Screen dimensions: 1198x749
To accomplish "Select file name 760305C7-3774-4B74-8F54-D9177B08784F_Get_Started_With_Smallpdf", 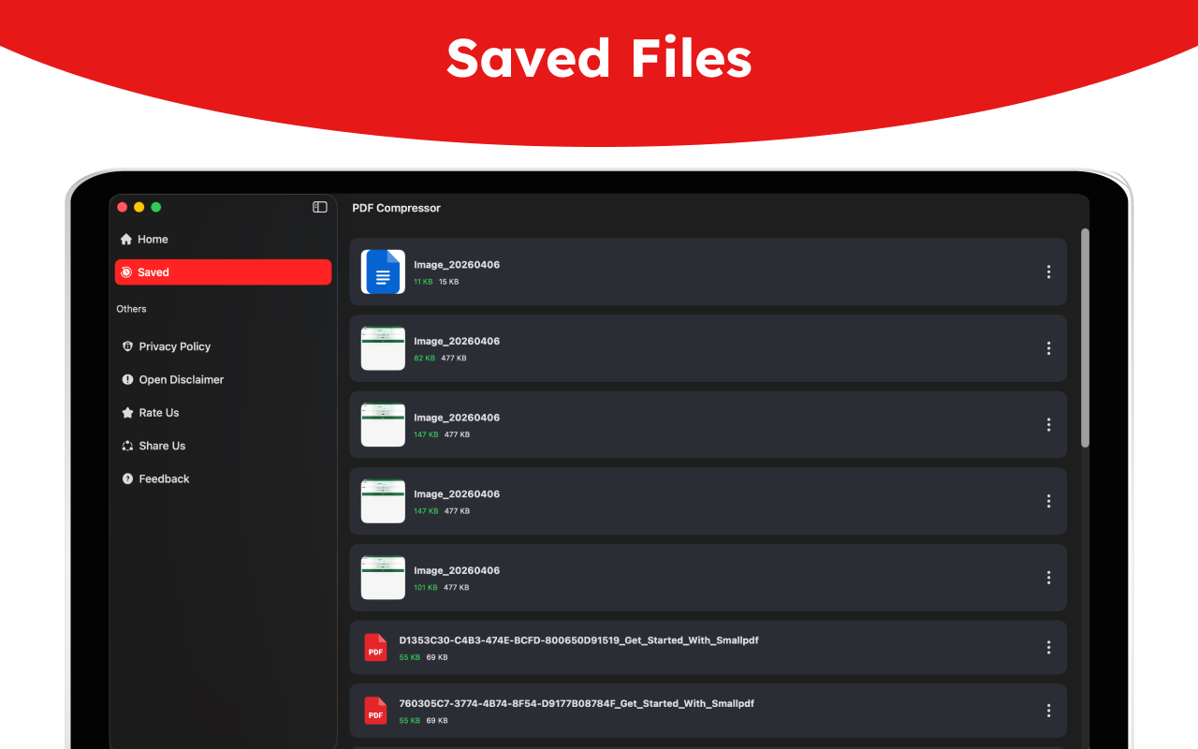I will (x=577, y=703).
